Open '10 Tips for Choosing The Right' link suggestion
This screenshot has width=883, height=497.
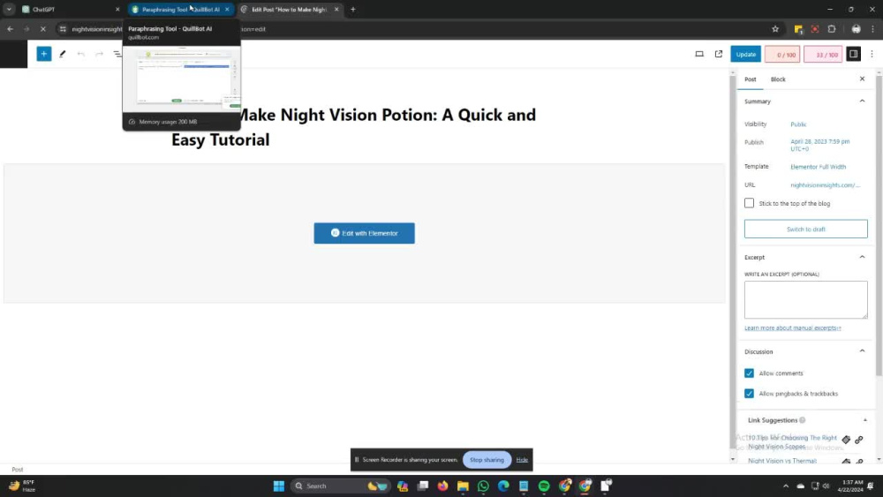(x=792, y=442)
